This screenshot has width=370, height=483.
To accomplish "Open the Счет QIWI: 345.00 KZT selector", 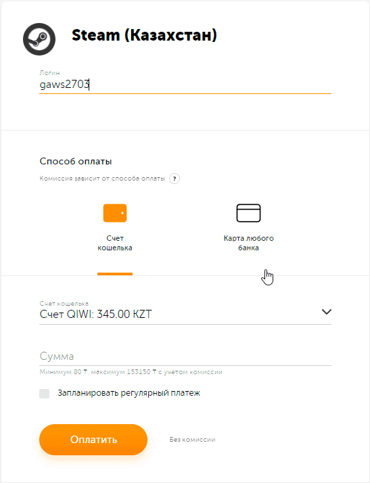I will [x=185, y=314].
